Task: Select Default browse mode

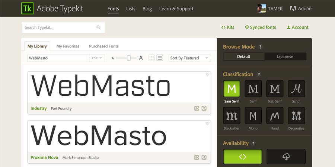Action: tap(244, 56)
